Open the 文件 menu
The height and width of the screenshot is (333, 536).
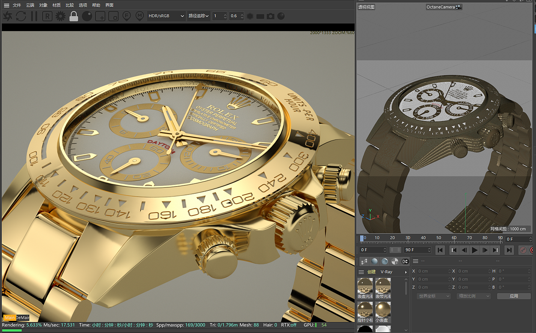(x=17, y=5)
